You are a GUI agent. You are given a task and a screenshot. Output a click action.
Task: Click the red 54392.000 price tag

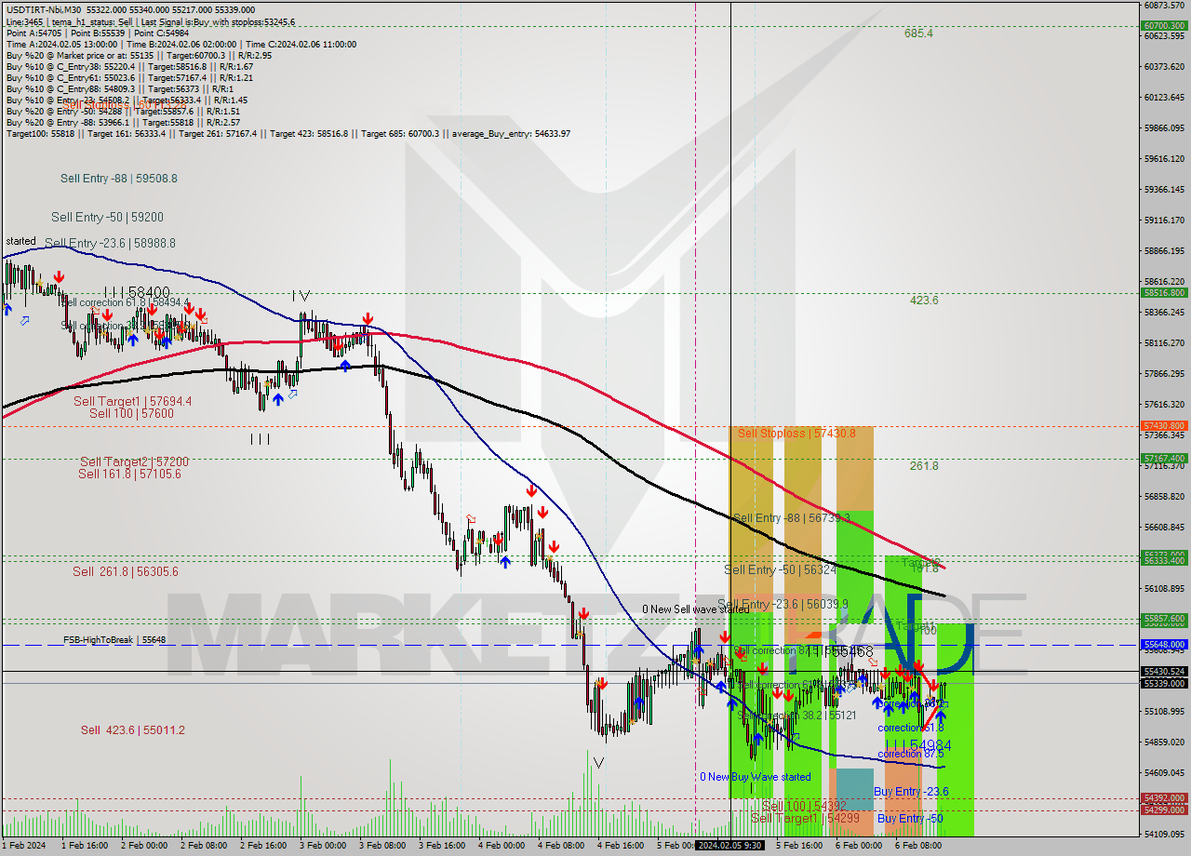tap(1164, 798)
